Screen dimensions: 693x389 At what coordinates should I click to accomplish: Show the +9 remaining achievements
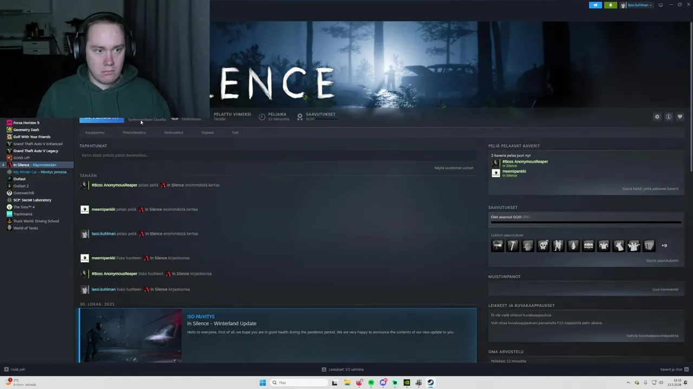[664, 246]
